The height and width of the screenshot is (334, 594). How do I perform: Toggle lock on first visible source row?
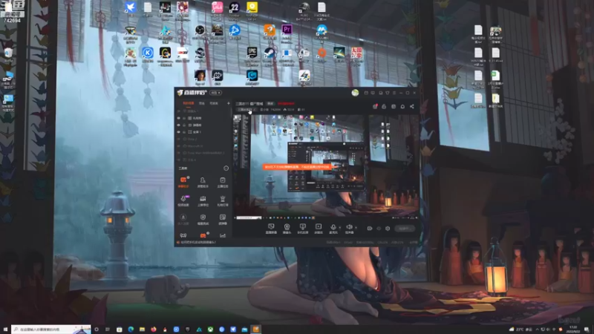tap(184, 118)
